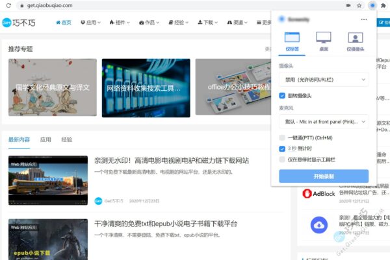Image resolution: width=390 pixels, height=260 pixels.
Task: Select the Desktop recording mode icon
Action: tap(324, 39)
